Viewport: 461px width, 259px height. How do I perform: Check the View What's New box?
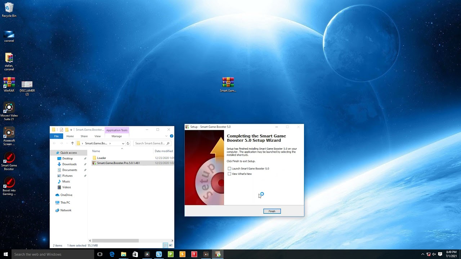(229, 174)
